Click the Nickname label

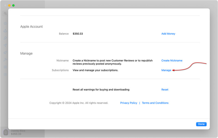[x=62, y=61]
